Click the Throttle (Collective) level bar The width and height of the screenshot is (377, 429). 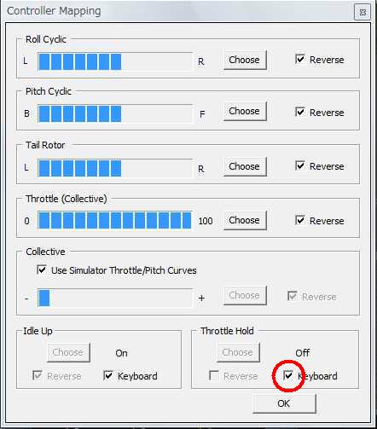115,220
